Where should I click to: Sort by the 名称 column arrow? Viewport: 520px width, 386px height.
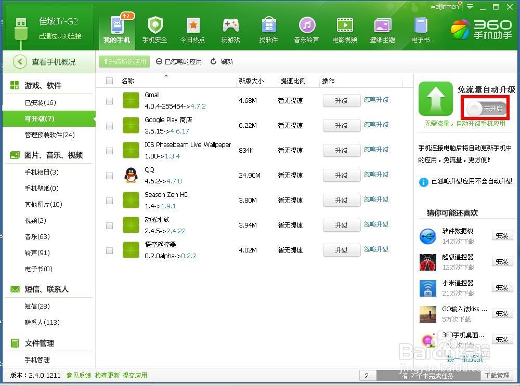[166, 75]
